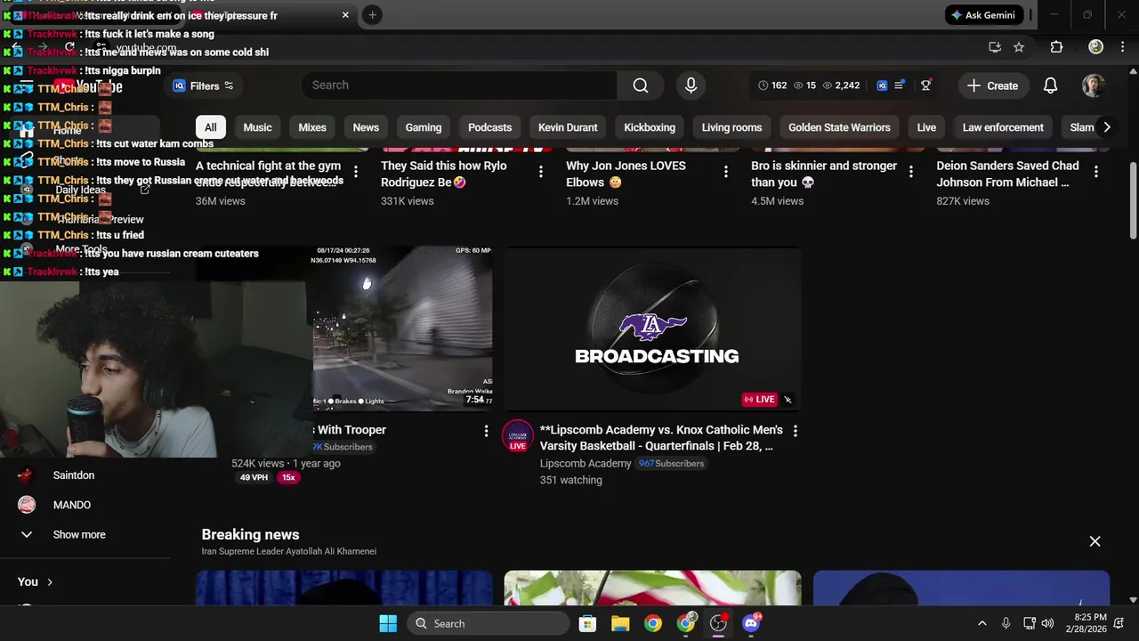Open the Chrome three-dot menu
This screenshot has height=641, width=1139.
tap(1124, 47)
